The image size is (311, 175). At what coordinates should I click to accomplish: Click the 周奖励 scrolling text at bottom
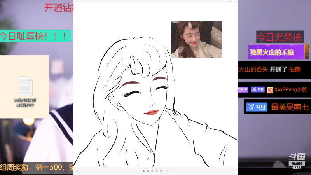coord(37,167)
